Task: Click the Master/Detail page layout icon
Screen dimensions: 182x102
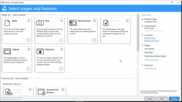Action: tap(73, 23)
